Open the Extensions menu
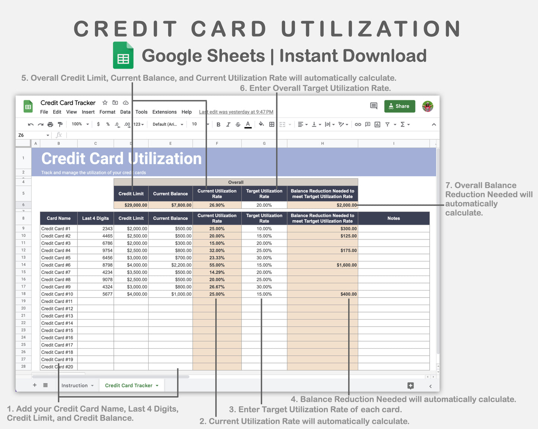This screenshot has height=429, width=538. point(164,112)
